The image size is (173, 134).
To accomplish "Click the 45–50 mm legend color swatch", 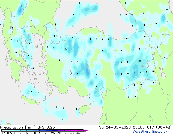I will click(x=80, y=130).
